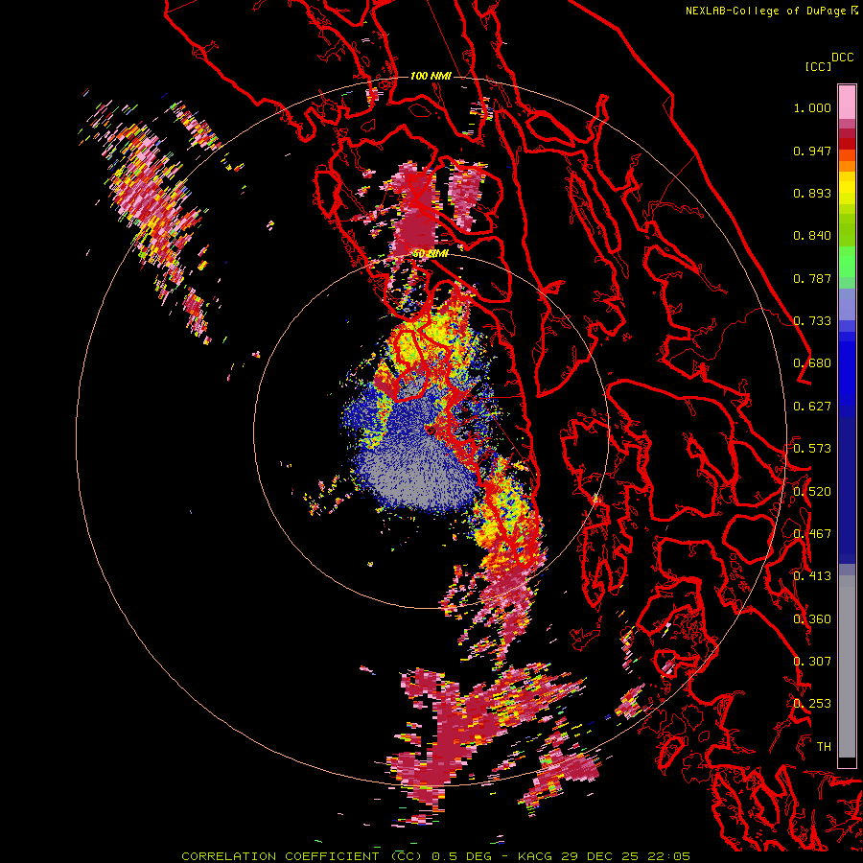Click the 0.360 legend value
The image size is (863, 863).
(812, 619)
